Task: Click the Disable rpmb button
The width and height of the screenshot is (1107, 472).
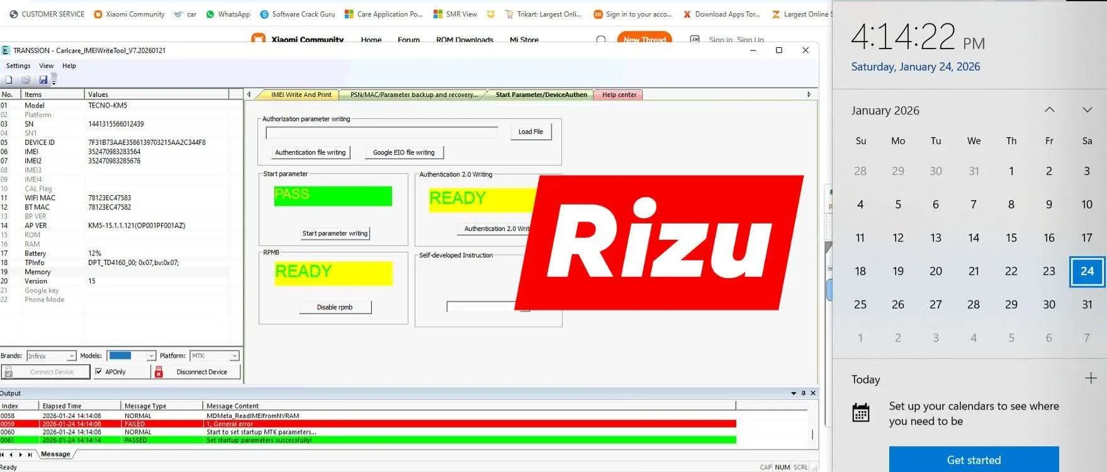Action: pos(335,307)
